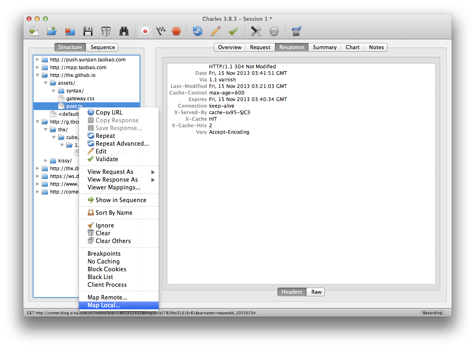Open Tools via wrench and screwdriver icon
This screenshot has width=475, height=349.
256,31
